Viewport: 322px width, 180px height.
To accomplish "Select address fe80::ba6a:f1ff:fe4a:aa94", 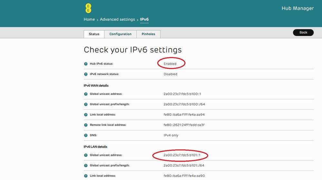I will click(184, 115).
